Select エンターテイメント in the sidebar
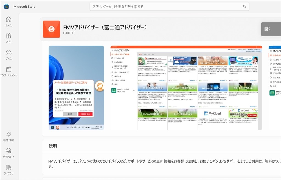The width and height of the screenshot is (281, 180). coord(9,71)
